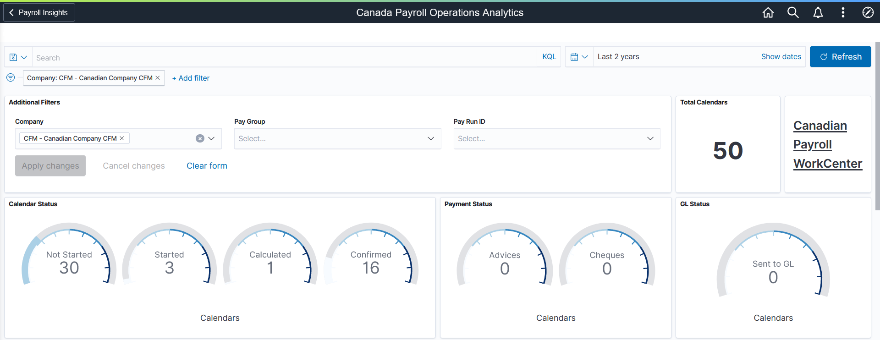Select the Payment Status panel title
The image size is (880, 340).
tap(468, 204)
